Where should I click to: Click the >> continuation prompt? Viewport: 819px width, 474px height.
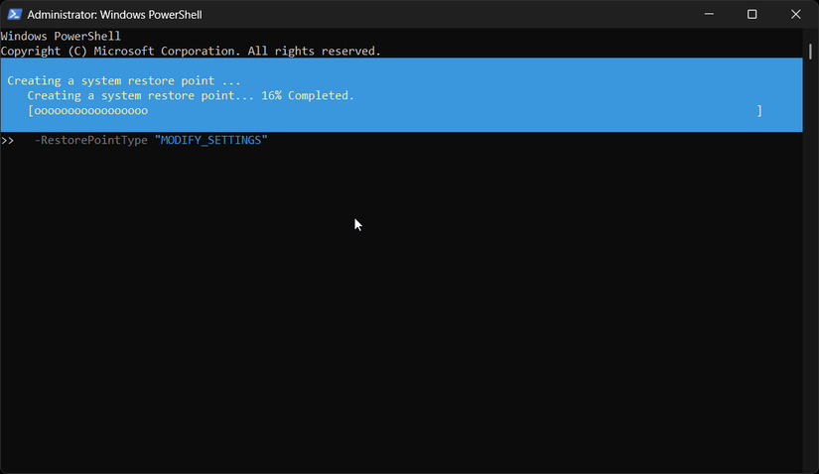pos(8,141)
